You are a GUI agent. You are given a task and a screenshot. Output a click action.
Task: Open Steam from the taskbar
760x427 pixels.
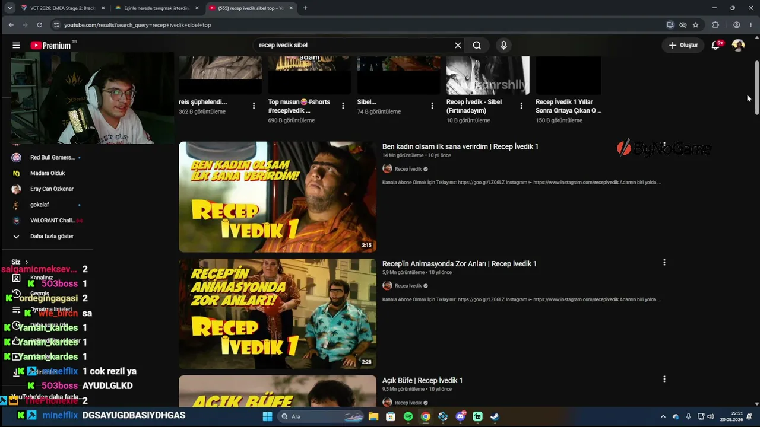495,416
